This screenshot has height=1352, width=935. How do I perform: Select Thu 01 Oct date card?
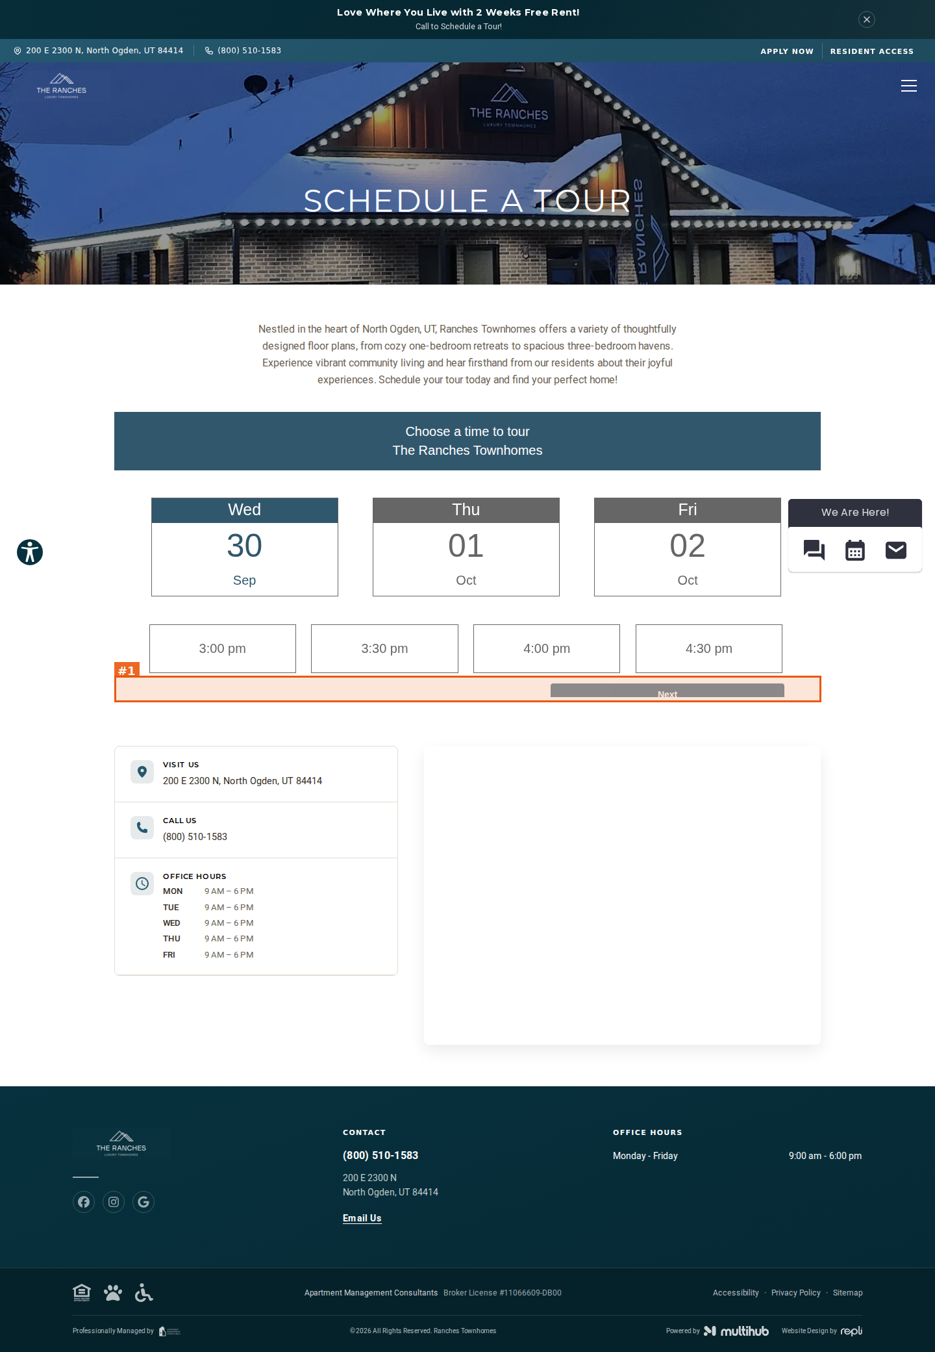[466, 547]
